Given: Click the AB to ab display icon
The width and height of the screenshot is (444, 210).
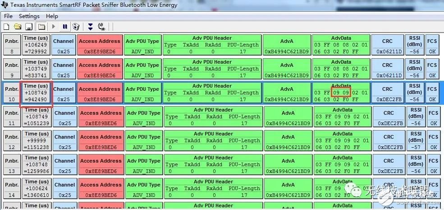Looking at the screenshot, I should 101,27.
